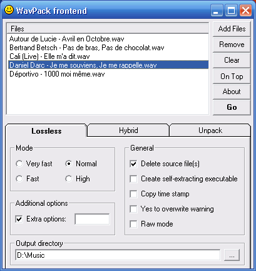The width and height of the screenshot is (256, 271).
Task: Maximize the WavPack frontend window
Action: (231, 10)
